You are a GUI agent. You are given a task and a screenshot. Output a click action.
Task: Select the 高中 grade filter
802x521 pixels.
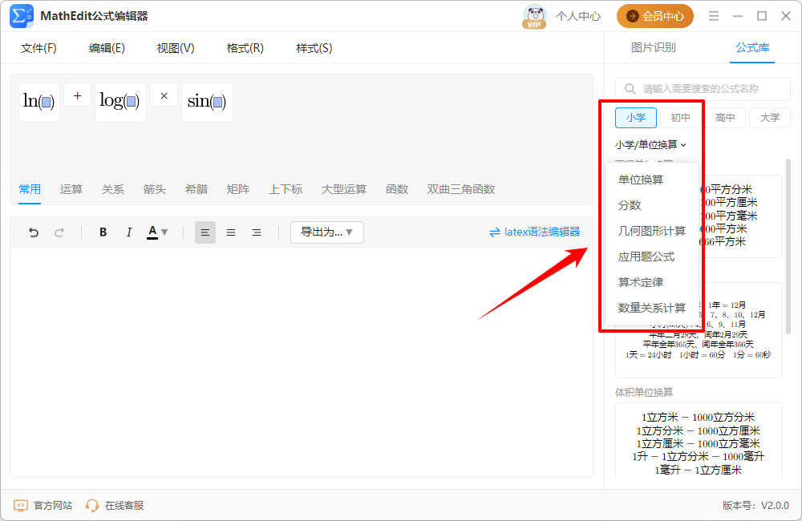725,118
